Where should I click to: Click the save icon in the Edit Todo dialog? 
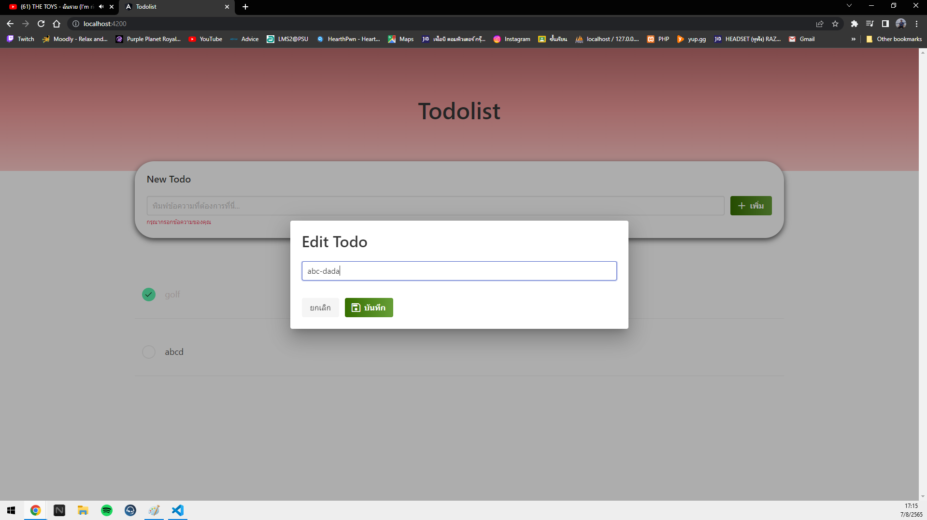[356, 308]
